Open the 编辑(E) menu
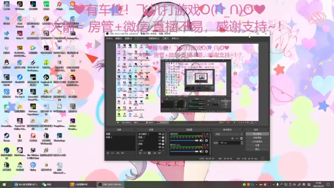The image size is (334, 188). [119, 38]
